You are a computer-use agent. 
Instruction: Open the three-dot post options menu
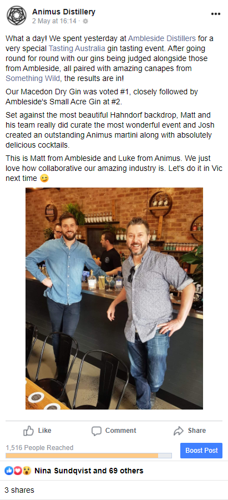[x=216, y=14]
